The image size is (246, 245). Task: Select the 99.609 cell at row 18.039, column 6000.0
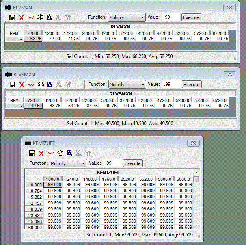click(183, 209)
